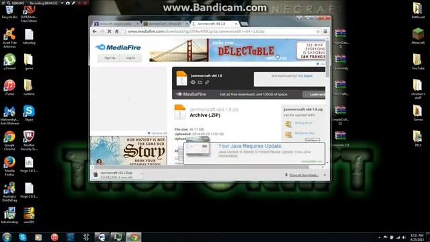430x242 pixels.
Task: Open a new Chrome tab
Action: point(245,24)
